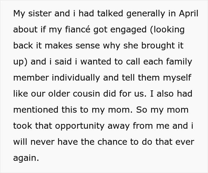Screen dimensions: 208x173
Task: Click the word "up)" with closing parenthesis
Action: 20,62
